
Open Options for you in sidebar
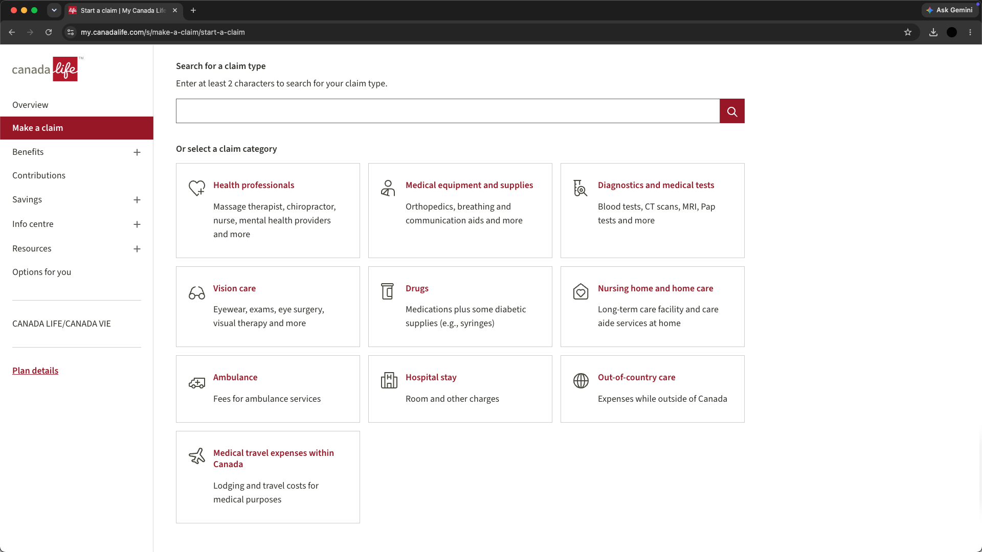42,272
